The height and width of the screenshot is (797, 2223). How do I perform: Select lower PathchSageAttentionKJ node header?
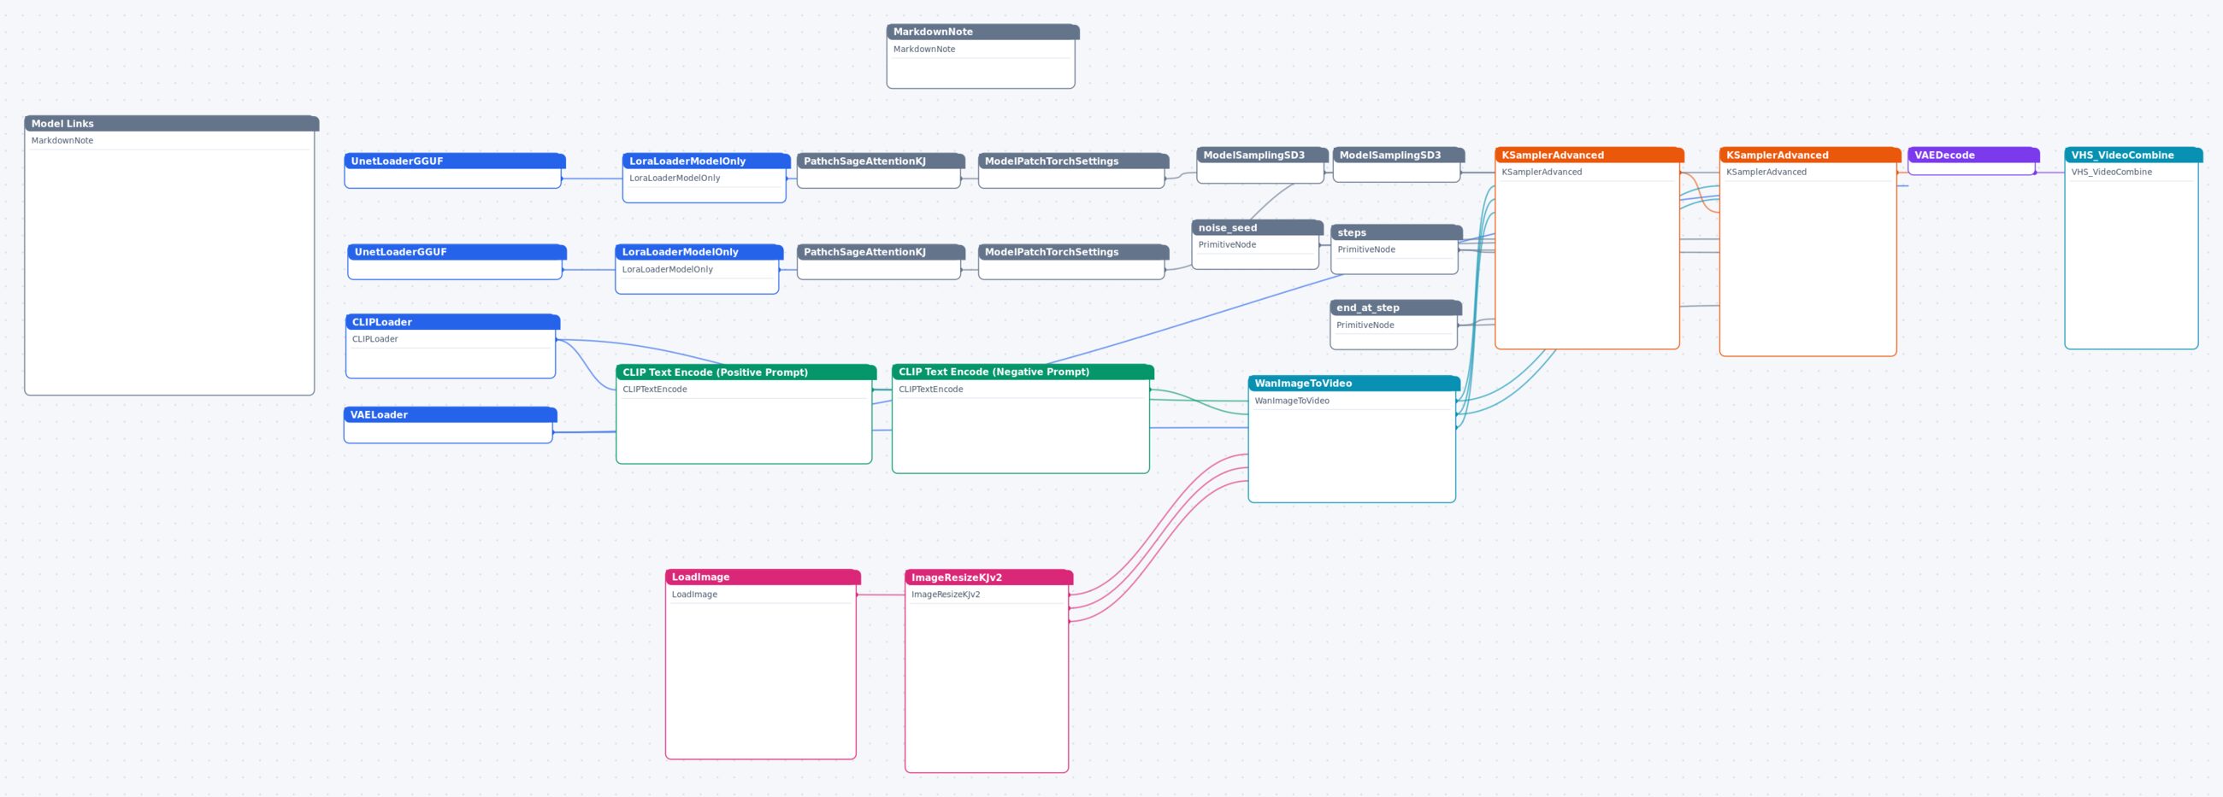(882, 252)
